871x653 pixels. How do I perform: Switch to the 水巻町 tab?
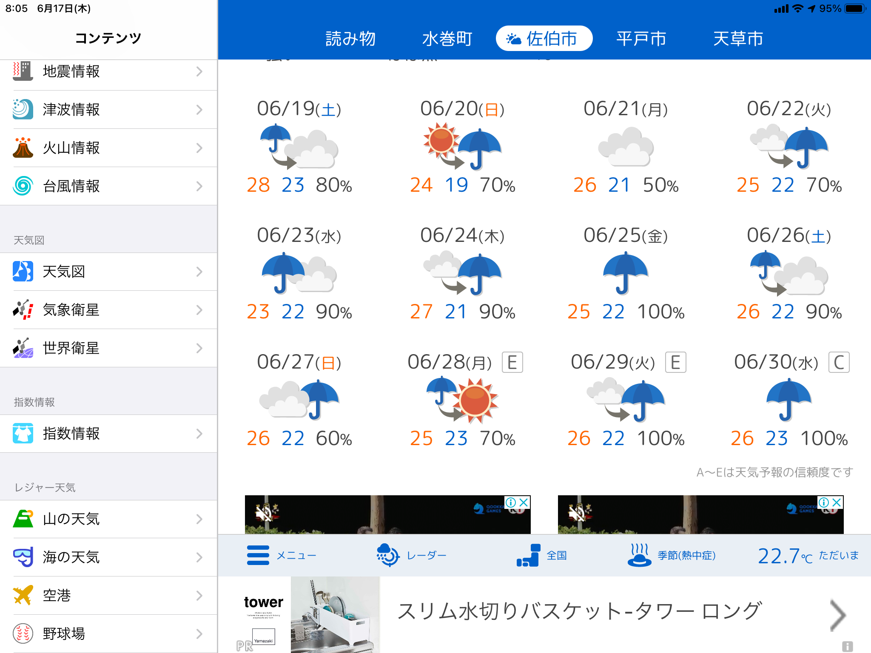(447, 39)
